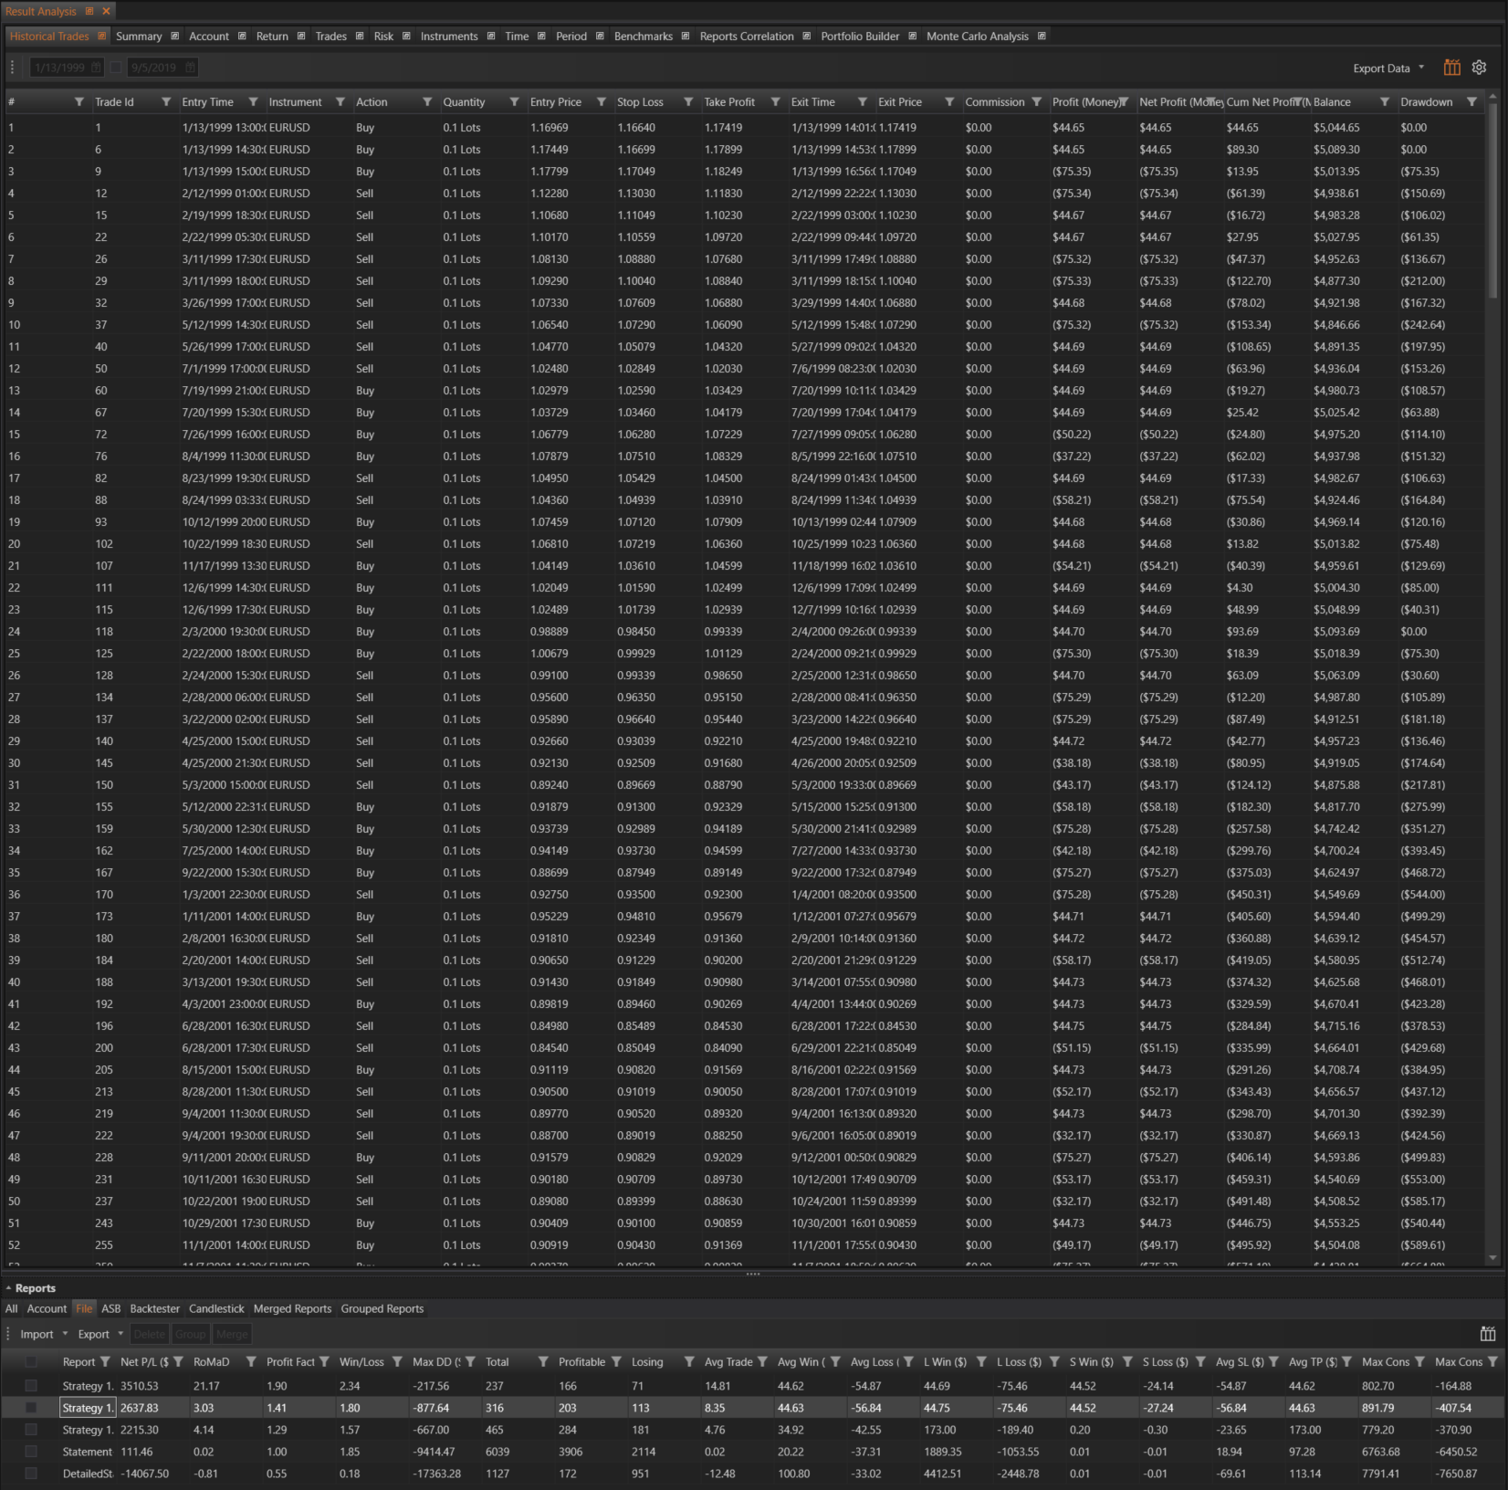Pop out the Summary tab with its float icon
This screenshot has width=1508, height=1490.
click(x=175, y=37)
